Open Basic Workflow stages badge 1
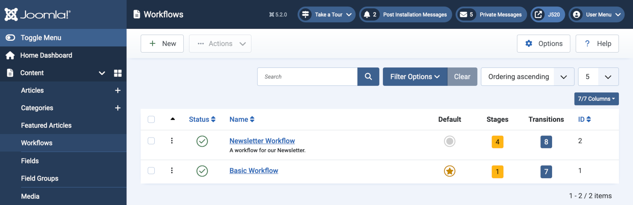Image resolution: width=633 pixels, height=205 pixels. [498, 172]
